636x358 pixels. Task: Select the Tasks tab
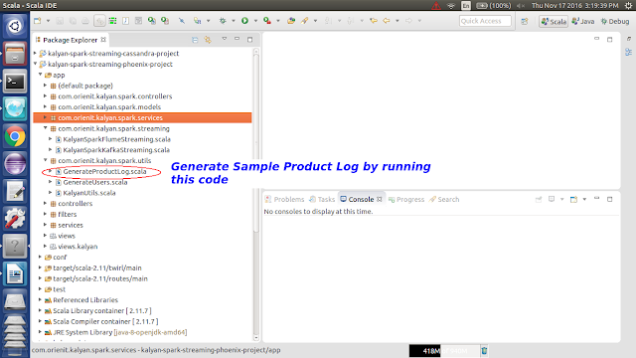point(322,199)
